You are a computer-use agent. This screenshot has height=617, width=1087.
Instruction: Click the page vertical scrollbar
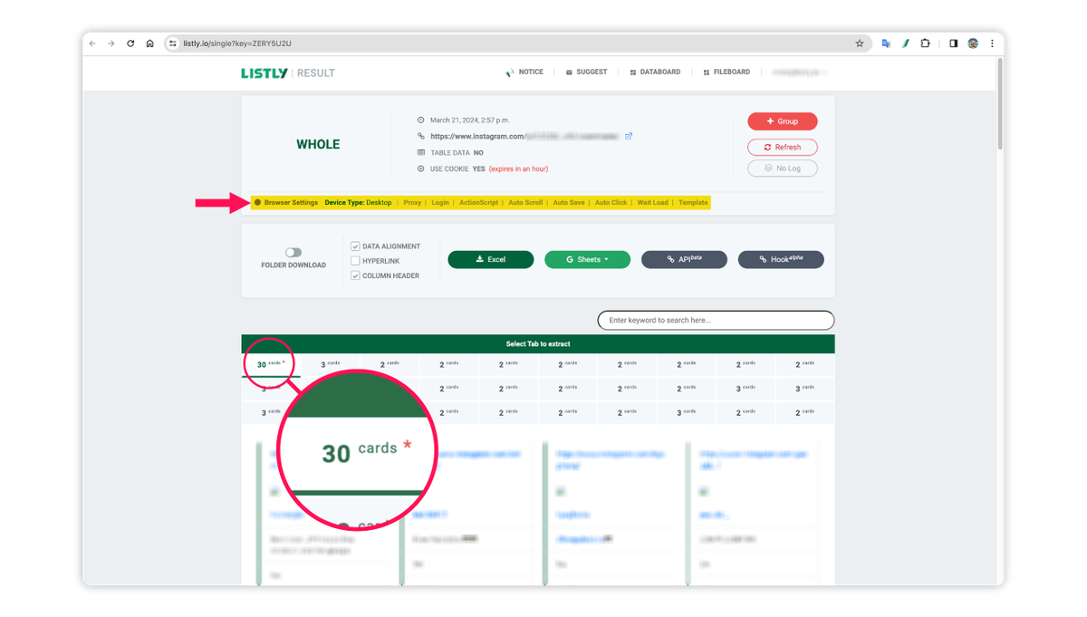(1000, 104)
